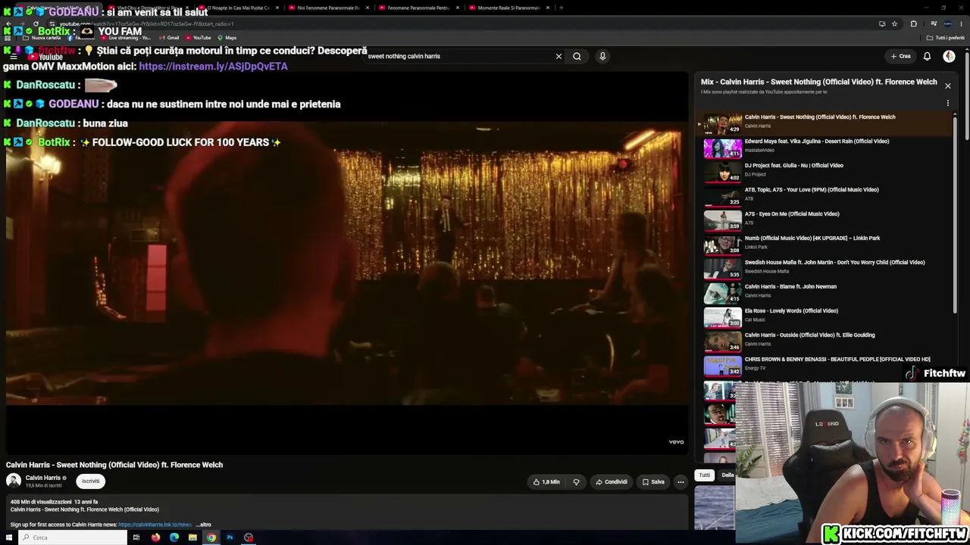Play 'Chris Brown & Benny Benassi - Beautiful People'

pyautogui.click(x=826, y=366)
